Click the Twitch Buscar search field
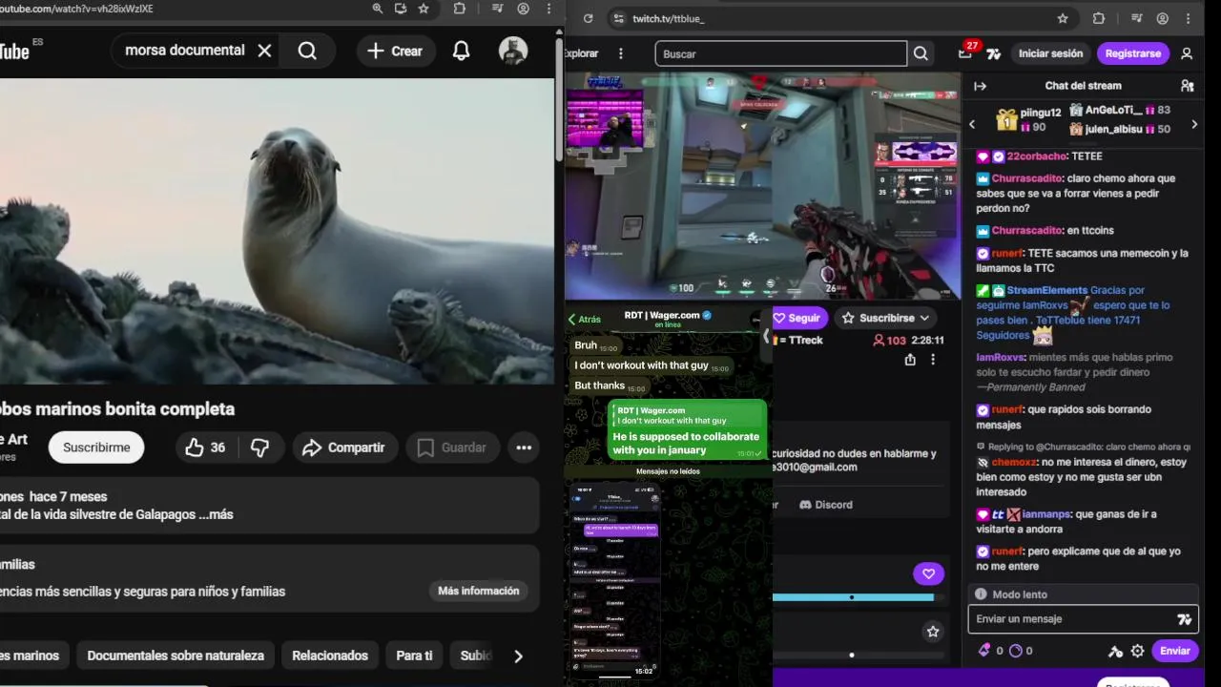The height and width of the screenshot is (687, 1221). coord(780,54)
